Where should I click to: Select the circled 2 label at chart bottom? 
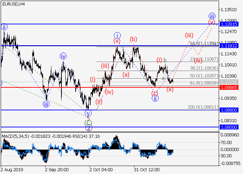click(x=88, y=128)
